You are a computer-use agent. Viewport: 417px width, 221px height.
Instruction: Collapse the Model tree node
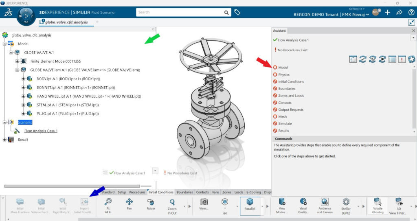coord(4,44)
